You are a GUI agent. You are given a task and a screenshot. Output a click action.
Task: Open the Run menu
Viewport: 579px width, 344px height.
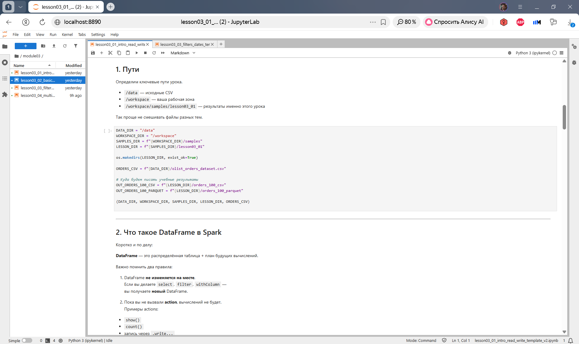tap(53, 34)
